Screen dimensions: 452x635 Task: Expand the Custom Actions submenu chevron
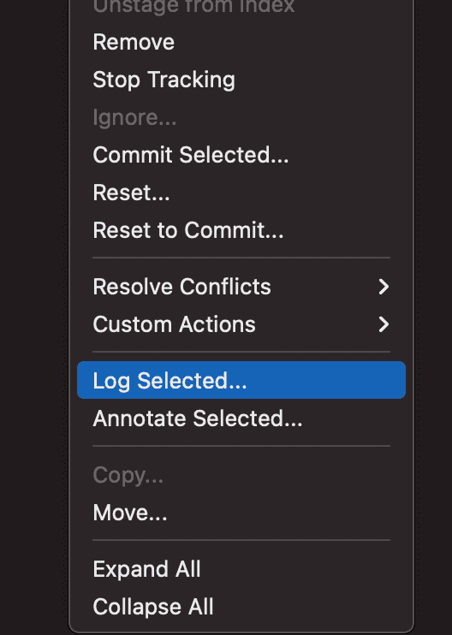384,324
